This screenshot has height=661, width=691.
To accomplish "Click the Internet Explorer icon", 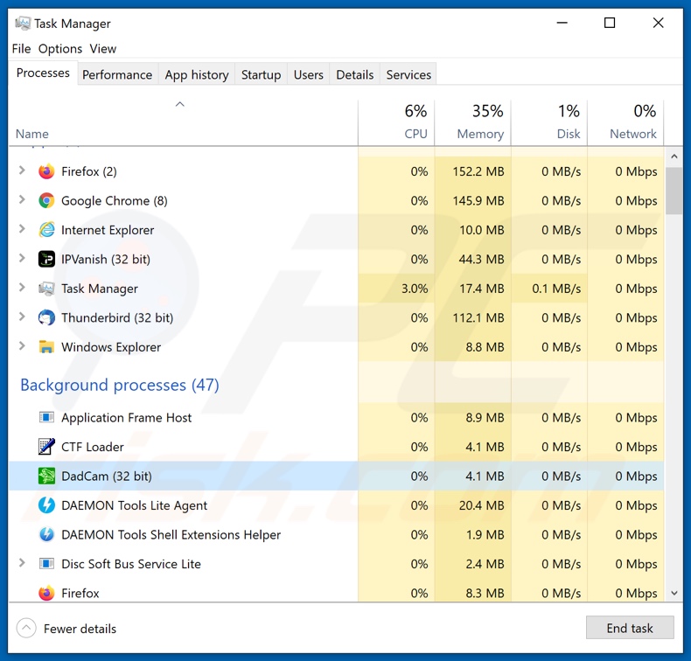I will coord(46,230).
